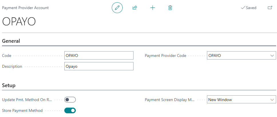
Task: Click the share icon
Action: pyautogui.click(x=135, y=8)
